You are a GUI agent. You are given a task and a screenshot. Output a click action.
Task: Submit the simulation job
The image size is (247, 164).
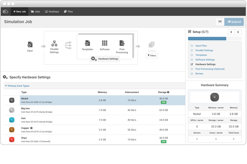point(234,22)
